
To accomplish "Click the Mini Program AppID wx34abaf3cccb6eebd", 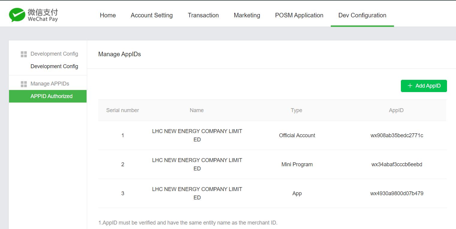I will pos(397,164).
